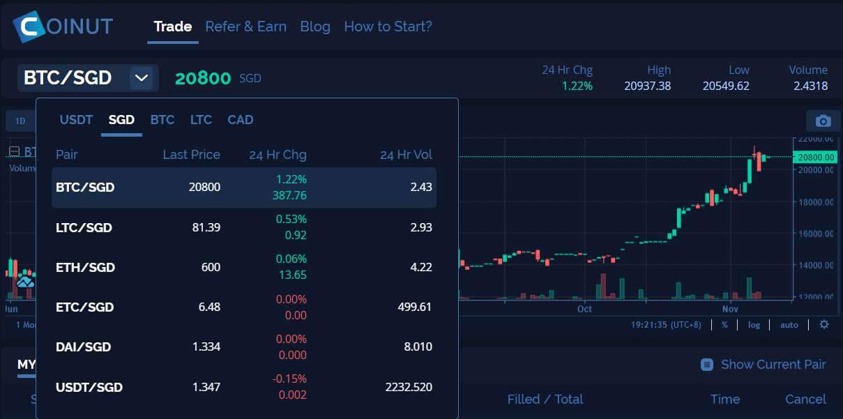Select the BTC/SGD pair row
The width and height of the screenshot is (843, 419).
(x=244, y=188)
